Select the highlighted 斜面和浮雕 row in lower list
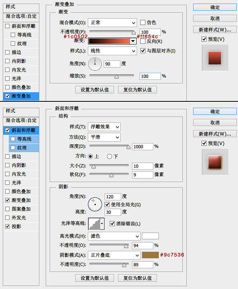238x289 pixels. pos(21,130)
